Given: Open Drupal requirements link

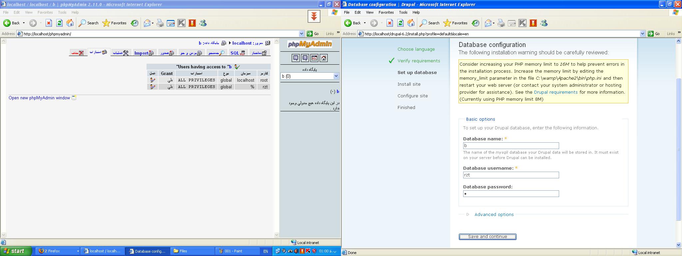Looking at the screenshot, I should coord(556,92).
